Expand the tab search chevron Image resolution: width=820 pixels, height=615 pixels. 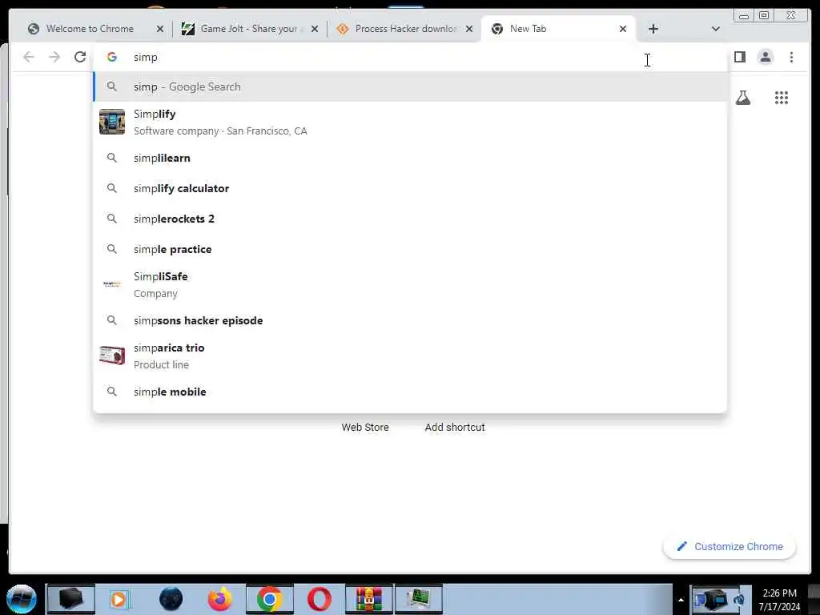[x=716, y=29]
